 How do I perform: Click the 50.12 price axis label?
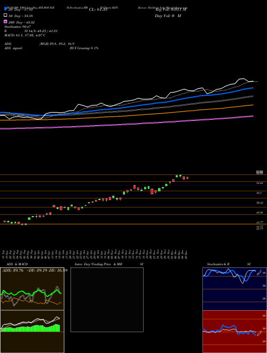(x=260, y=203)
